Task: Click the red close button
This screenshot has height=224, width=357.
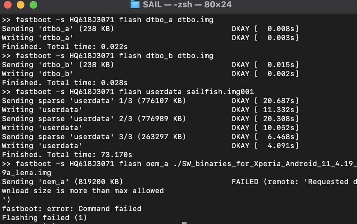Action: click(x=7, y=5)
